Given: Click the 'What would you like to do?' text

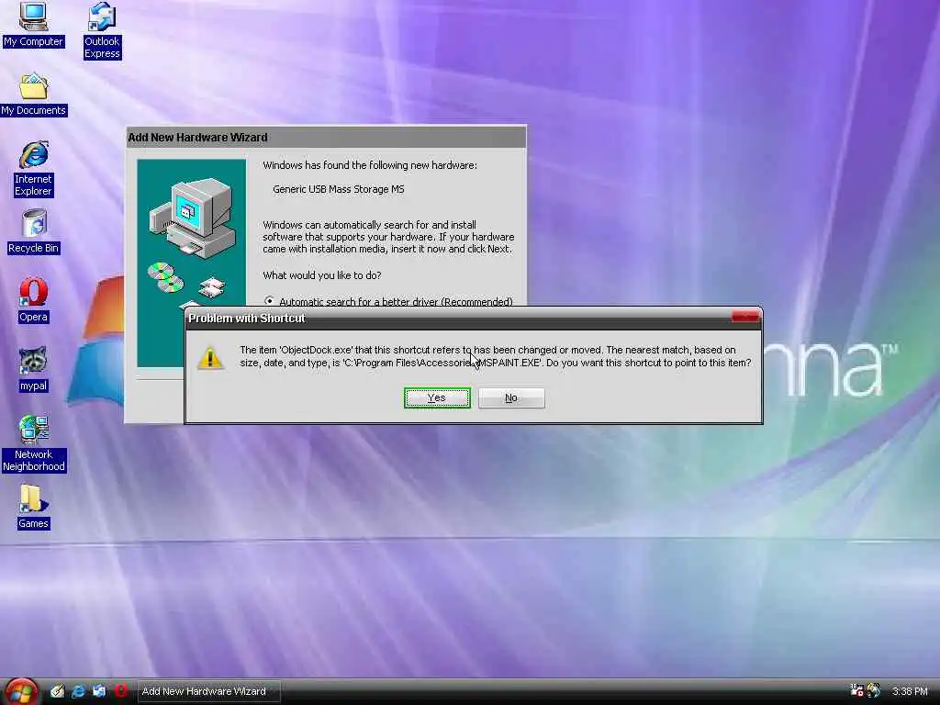Looking at the screenshot, I should click(322, 275).
